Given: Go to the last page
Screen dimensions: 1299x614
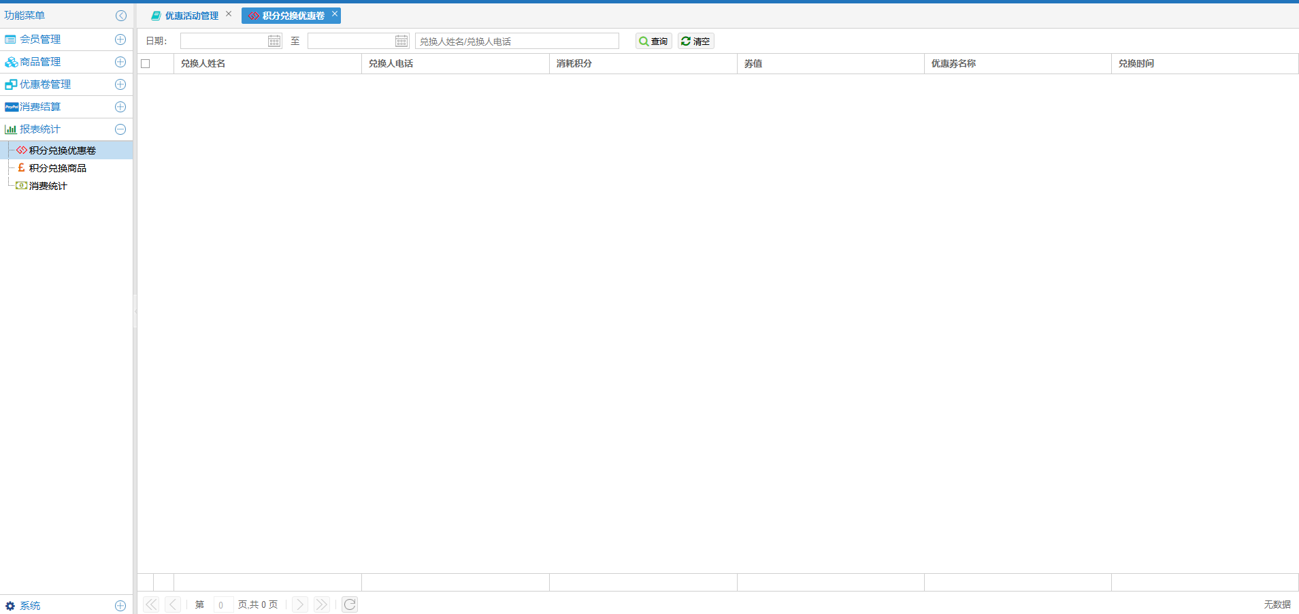Looking at the screenshot, I should [x=322, y=604].
